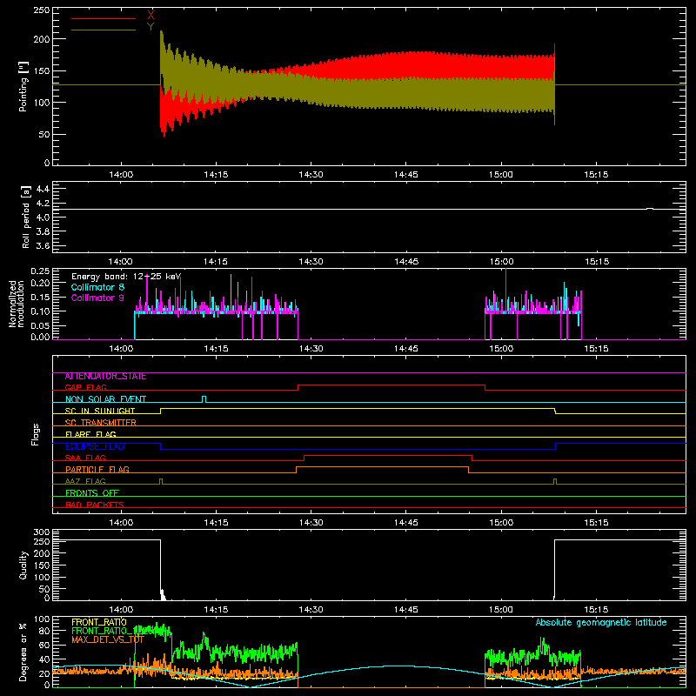Image resolution: width=696 pixels, height=696 pixels.
Task: Click the ECLIPSE_FLAG label
Action: click(x=95, y=446)
